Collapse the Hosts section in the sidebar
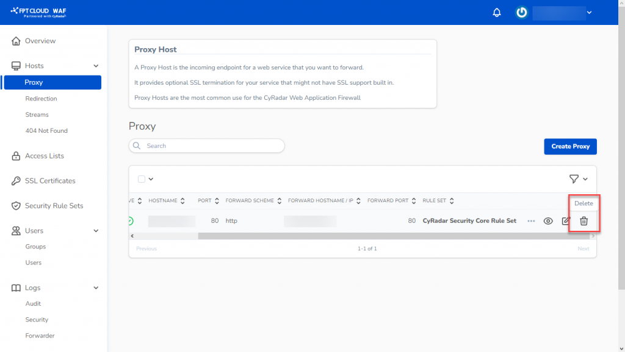 (x=95, y=65)
